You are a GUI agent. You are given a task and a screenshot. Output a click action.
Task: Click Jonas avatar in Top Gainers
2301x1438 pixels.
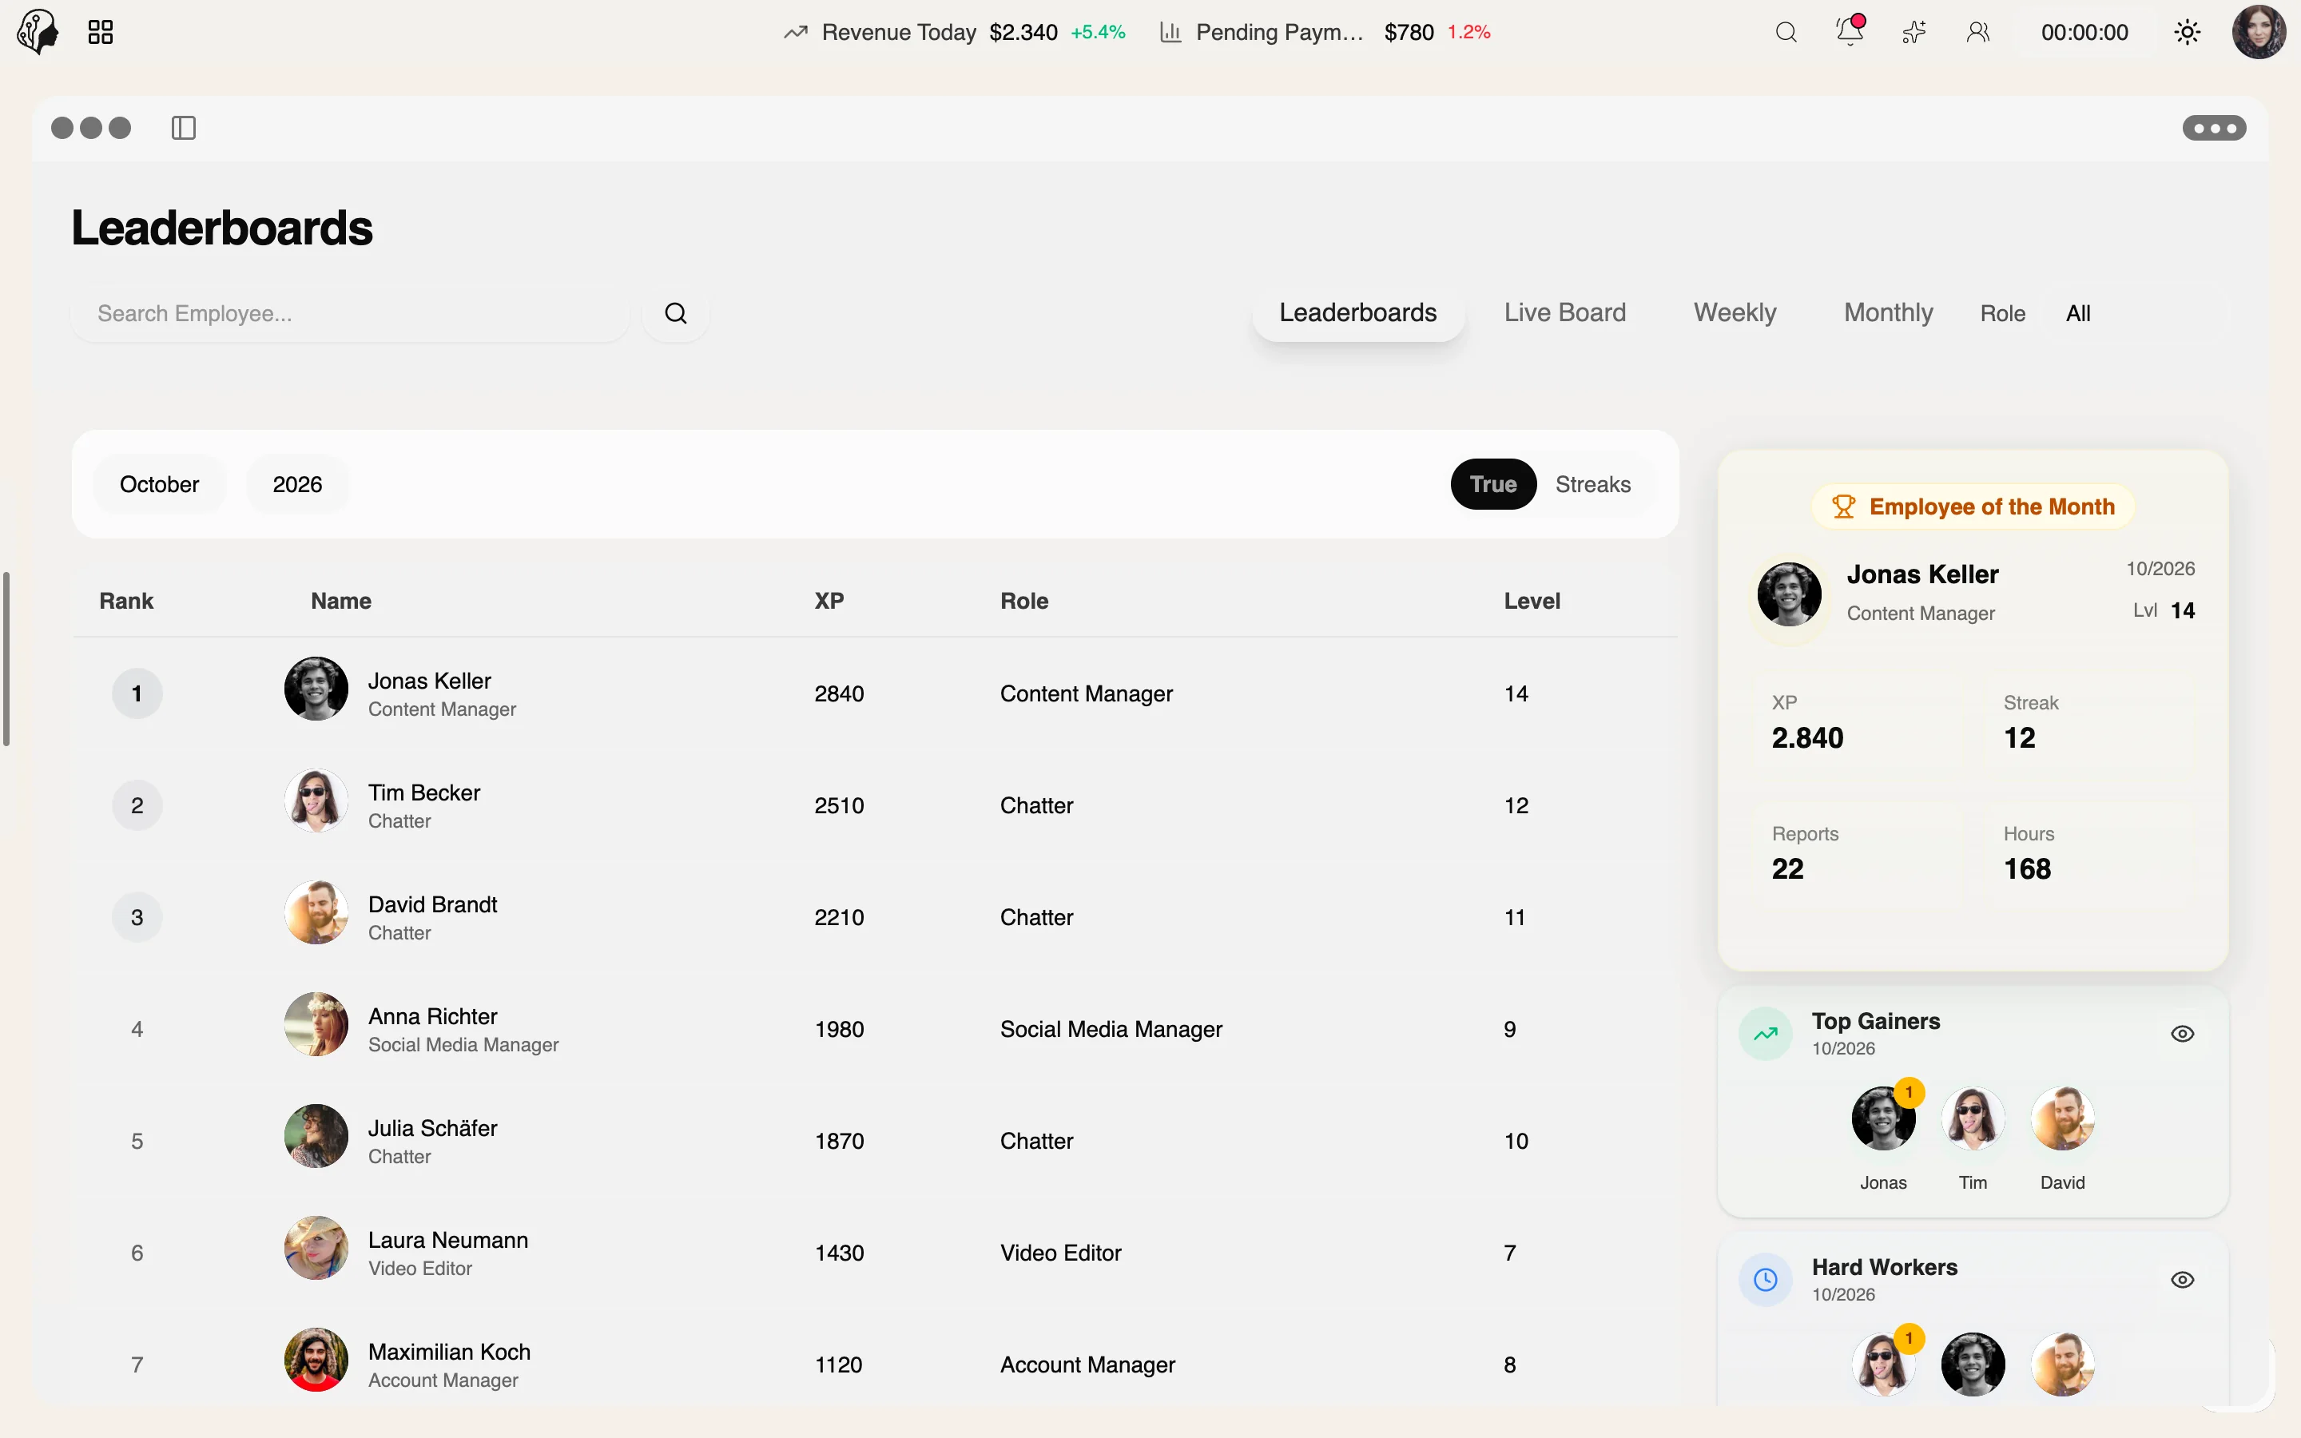tap(1882, 1118)
